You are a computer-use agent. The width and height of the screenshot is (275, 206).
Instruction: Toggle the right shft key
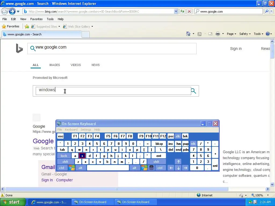[156, 162]
